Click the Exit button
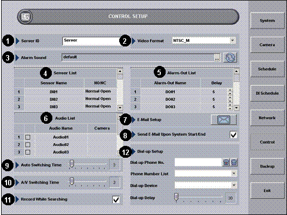 [x=267, y=191]
